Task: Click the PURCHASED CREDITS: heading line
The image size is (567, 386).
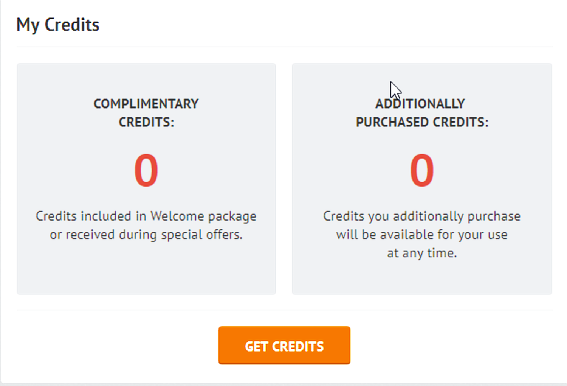Action: tap(422, 122)
